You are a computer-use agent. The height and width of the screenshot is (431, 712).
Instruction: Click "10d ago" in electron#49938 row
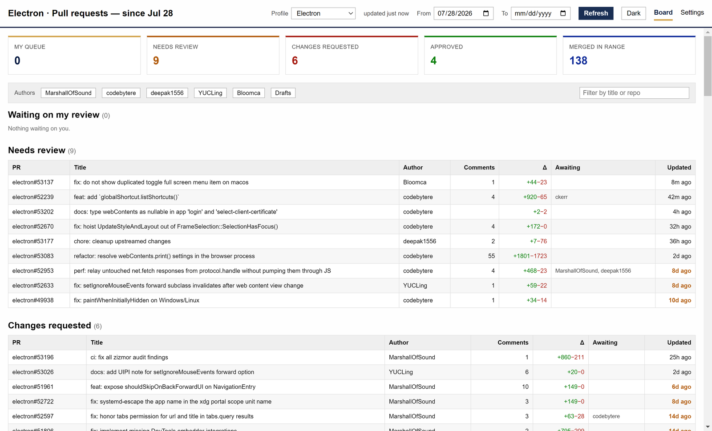680,300
